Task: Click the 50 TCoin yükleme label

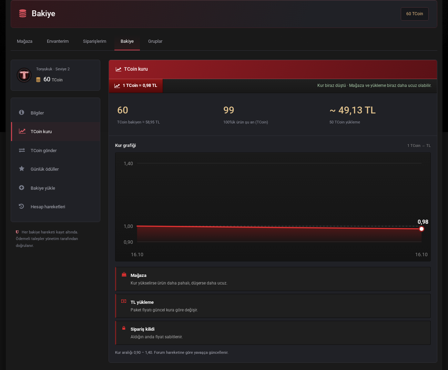Action: 345,122
